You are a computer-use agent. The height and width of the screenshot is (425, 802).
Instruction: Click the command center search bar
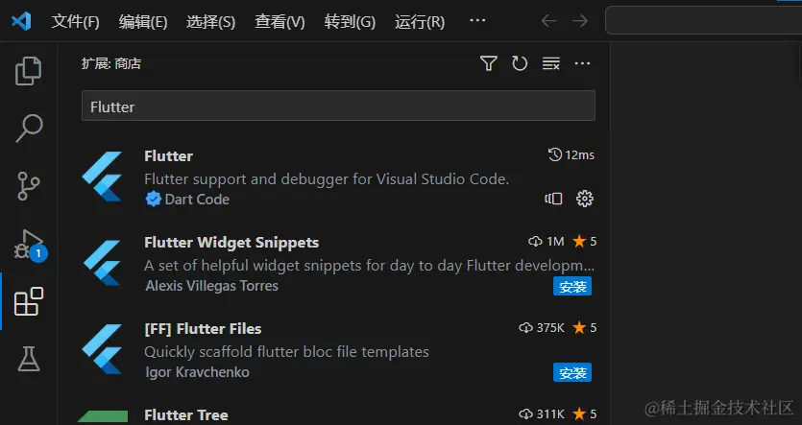tap(703, 20)
